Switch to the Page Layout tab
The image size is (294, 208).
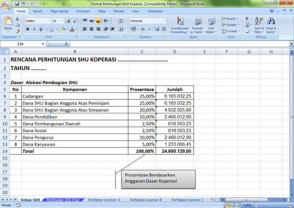pyautogui.click(x=59, y=11)
